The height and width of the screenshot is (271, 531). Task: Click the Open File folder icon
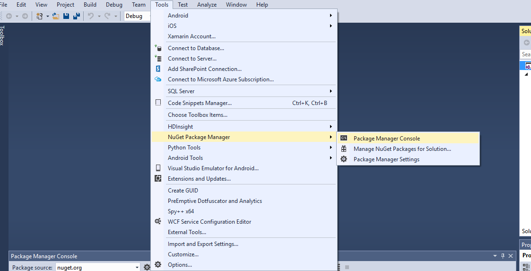[56, 16]
